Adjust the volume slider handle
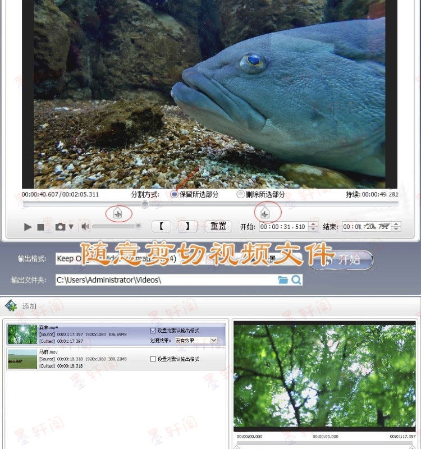The image size is (421, 449). point(138,227)
